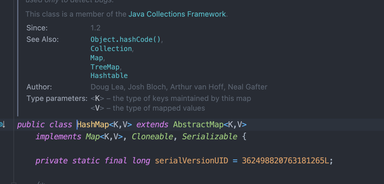Place cursor on serialVersionUID field name

coord(191,160)
